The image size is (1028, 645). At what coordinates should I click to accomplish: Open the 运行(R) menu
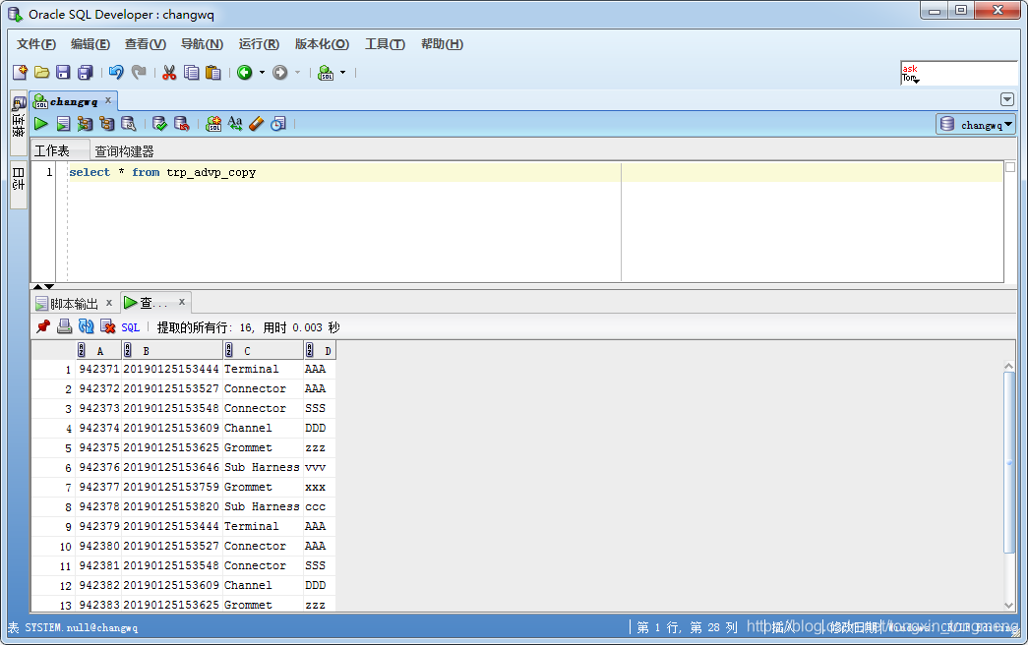(259, 44)
